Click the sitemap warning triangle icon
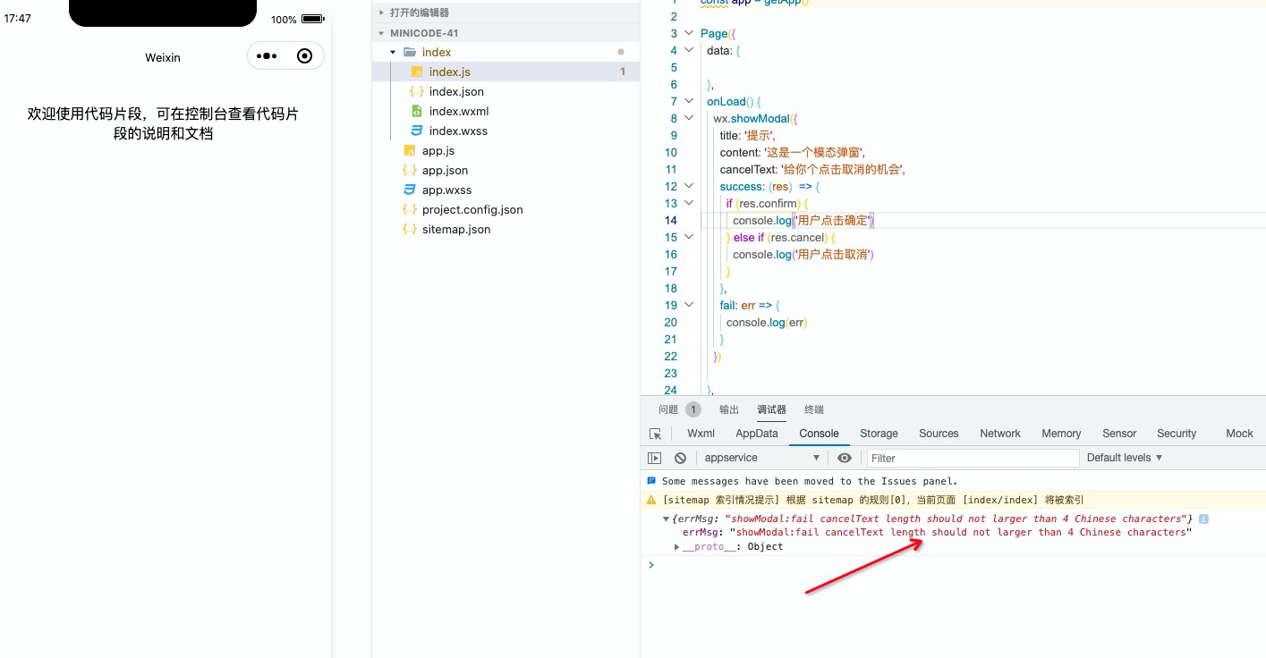The height and width of the screenshot is (658, 1266). pyautogui.click(x=651, y=501)
